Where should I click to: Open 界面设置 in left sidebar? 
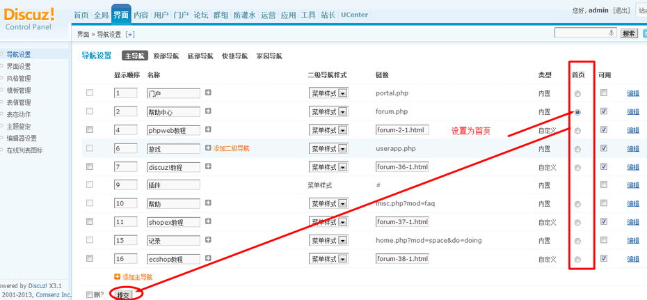[x=19, y=66]
